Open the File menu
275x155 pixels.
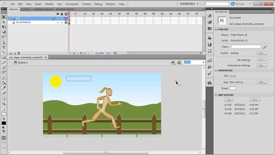(x=12, y=4)
